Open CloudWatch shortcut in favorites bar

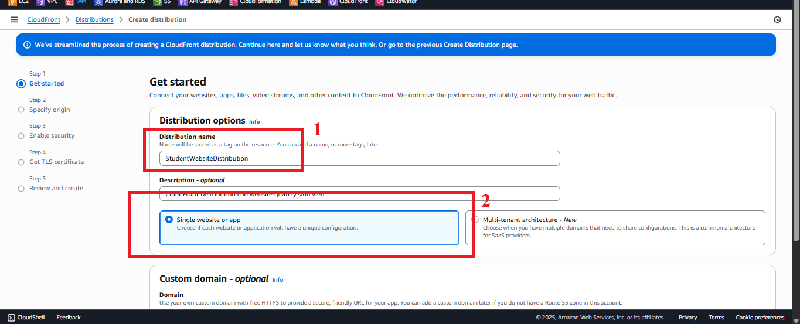[x=396, y=2]
